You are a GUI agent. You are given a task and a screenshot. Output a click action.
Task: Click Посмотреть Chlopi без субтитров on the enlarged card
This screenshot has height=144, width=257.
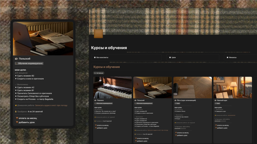coord(33,96)
